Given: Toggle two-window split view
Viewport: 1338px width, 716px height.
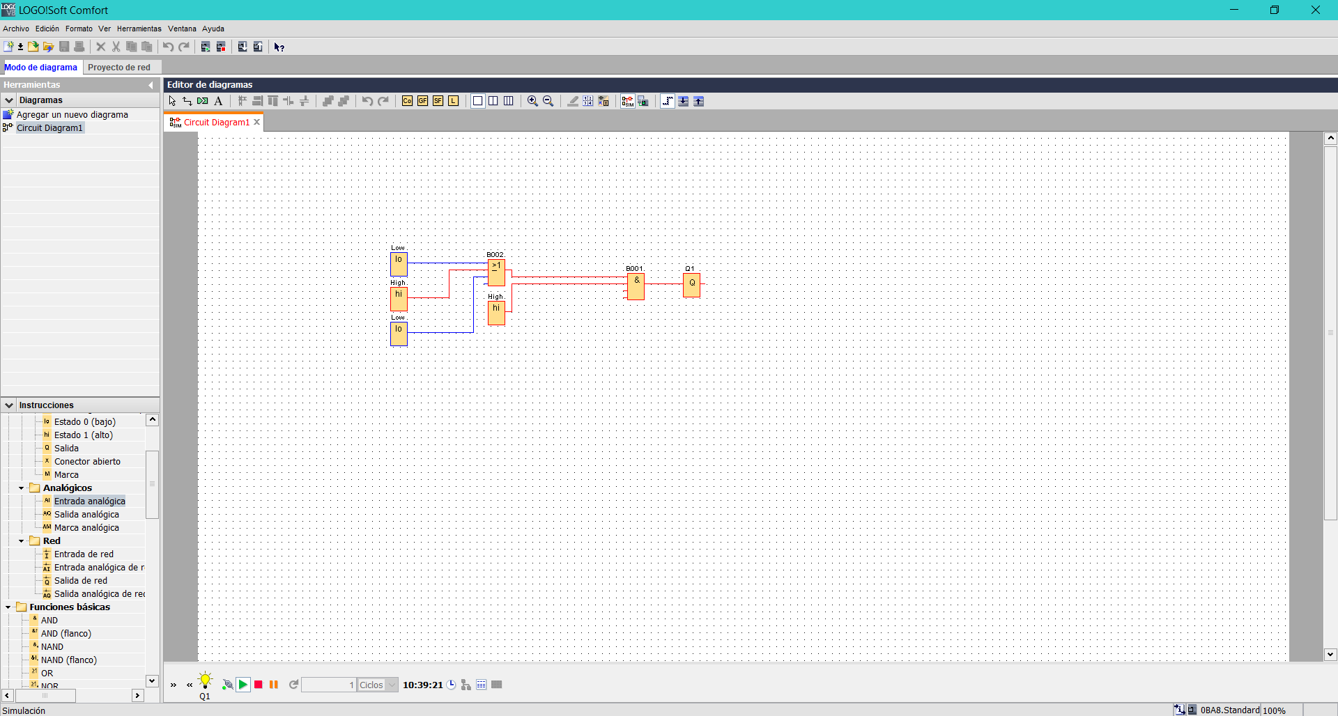Looking at the screenshot, I should (x=493, y=101).
